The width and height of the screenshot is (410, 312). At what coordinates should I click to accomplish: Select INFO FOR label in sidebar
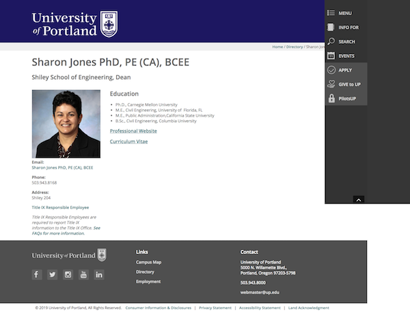(348, 27)
